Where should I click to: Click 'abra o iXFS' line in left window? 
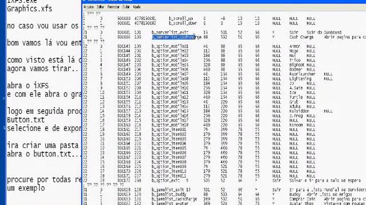point(28,85)
